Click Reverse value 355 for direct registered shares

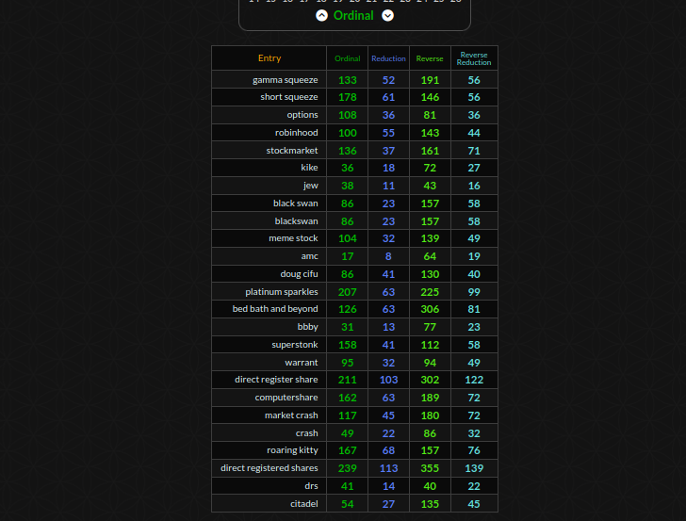coord(430,468)
